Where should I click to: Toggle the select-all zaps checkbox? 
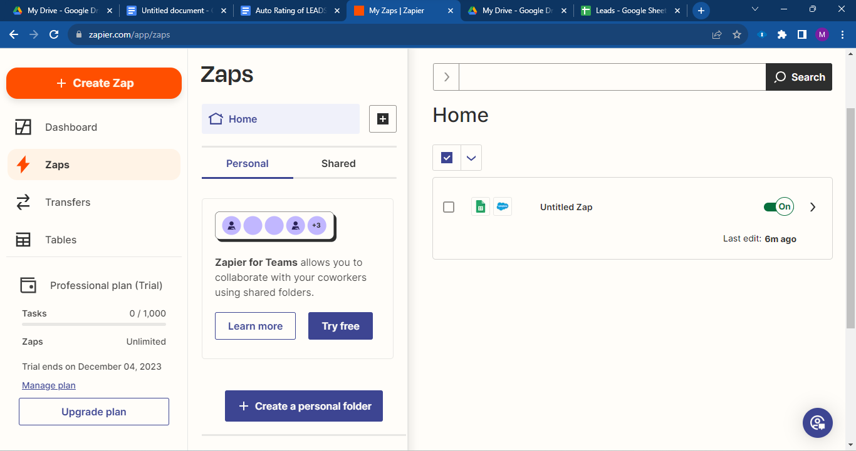[447, 158]
